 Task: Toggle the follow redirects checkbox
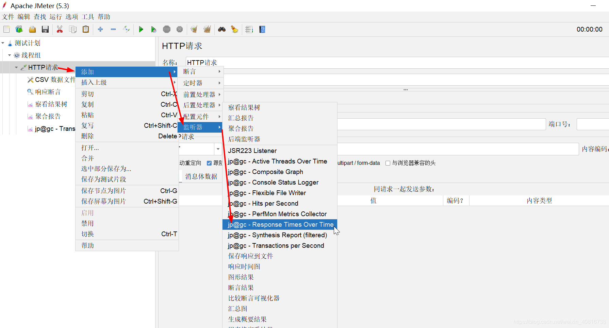[209, 163]
